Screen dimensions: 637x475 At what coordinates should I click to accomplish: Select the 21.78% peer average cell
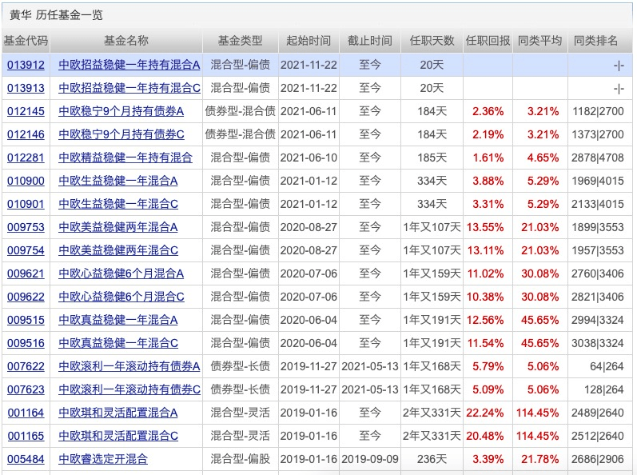click(x=540, y=459)
